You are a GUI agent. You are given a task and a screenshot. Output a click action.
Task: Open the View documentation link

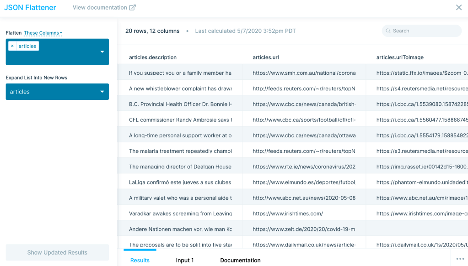100,8
